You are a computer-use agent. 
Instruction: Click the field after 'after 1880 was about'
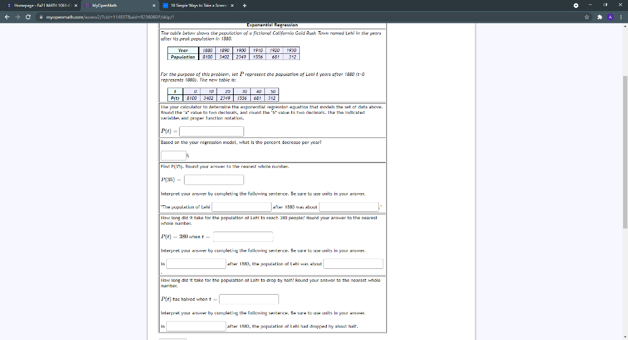click(349, 207)
